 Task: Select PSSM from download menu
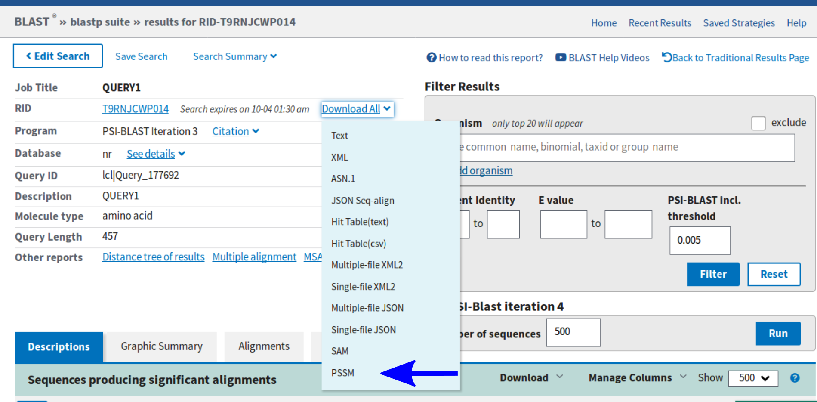[343, 373]
